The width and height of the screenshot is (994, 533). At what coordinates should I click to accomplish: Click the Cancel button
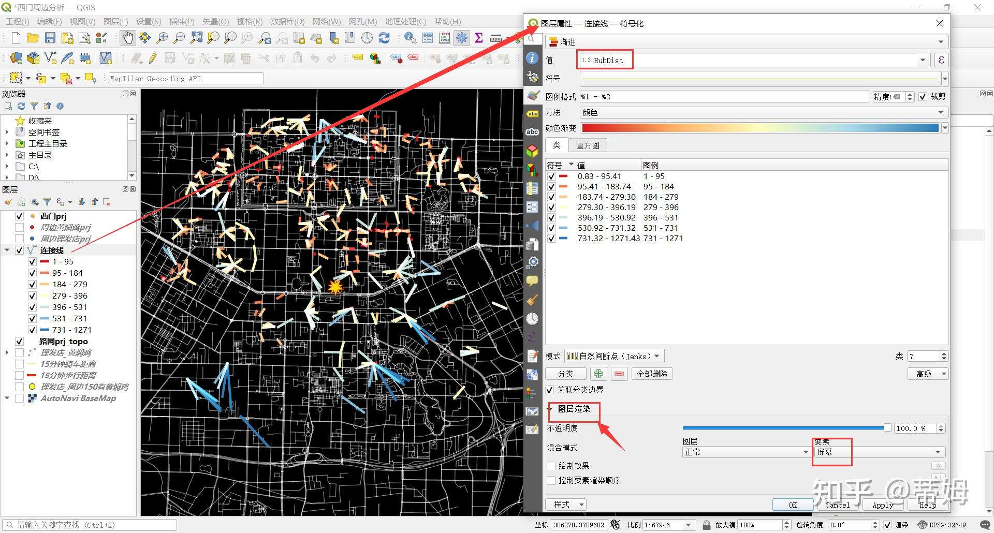[838, 505]
